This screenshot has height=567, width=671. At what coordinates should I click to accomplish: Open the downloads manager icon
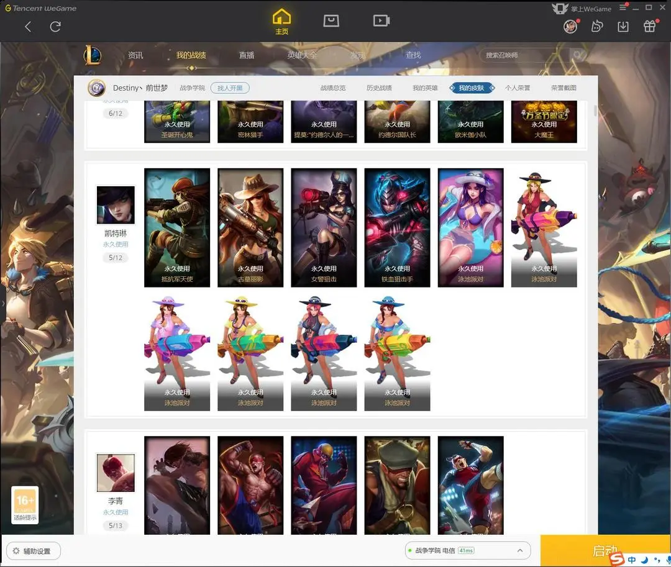tap(623, 27)
